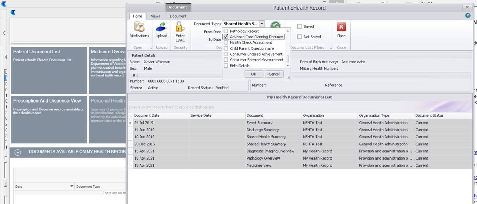The image size is (477, 204).
Task: Untick Advance Care Planning Document checkbox
Action: click(x=226, y=37)
